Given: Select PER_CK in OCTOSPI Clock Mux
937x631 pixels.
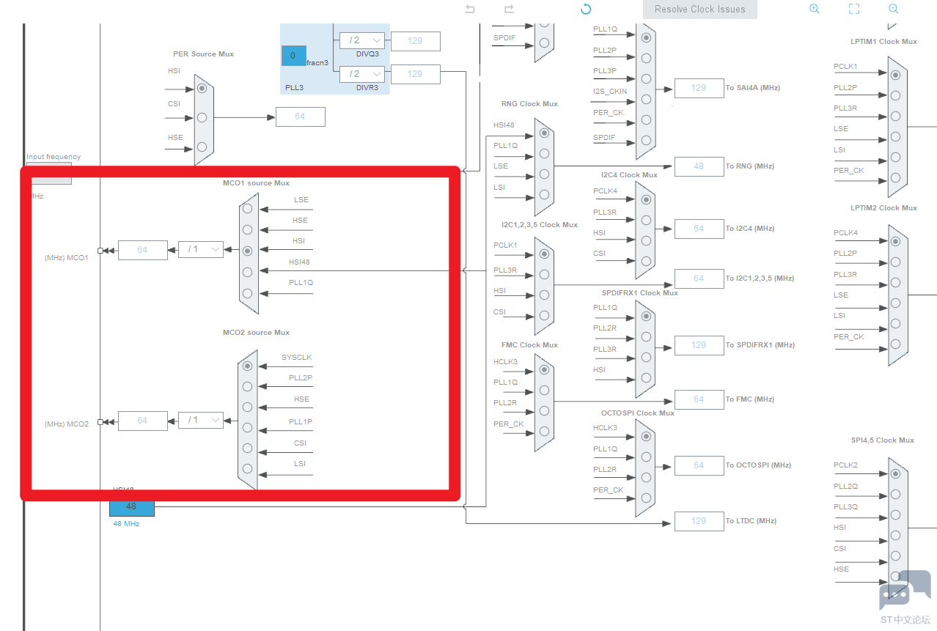Looking at the screenshot, I should point(645,498).
